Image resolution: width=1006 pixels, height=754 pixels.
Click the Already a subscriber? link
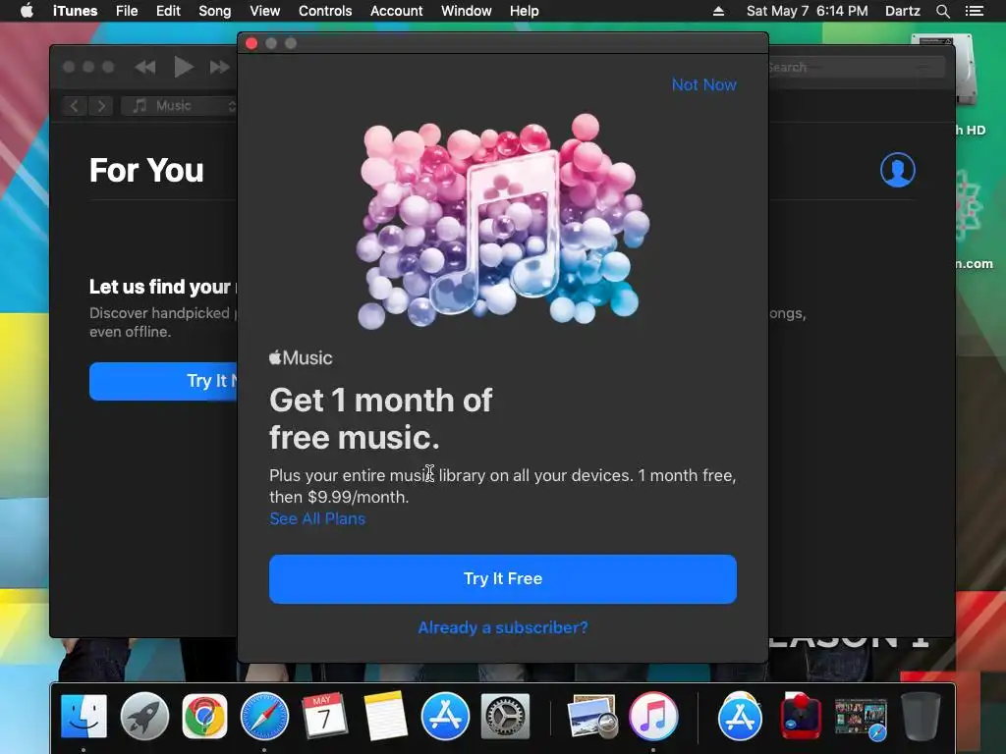(x=503, y=627)
